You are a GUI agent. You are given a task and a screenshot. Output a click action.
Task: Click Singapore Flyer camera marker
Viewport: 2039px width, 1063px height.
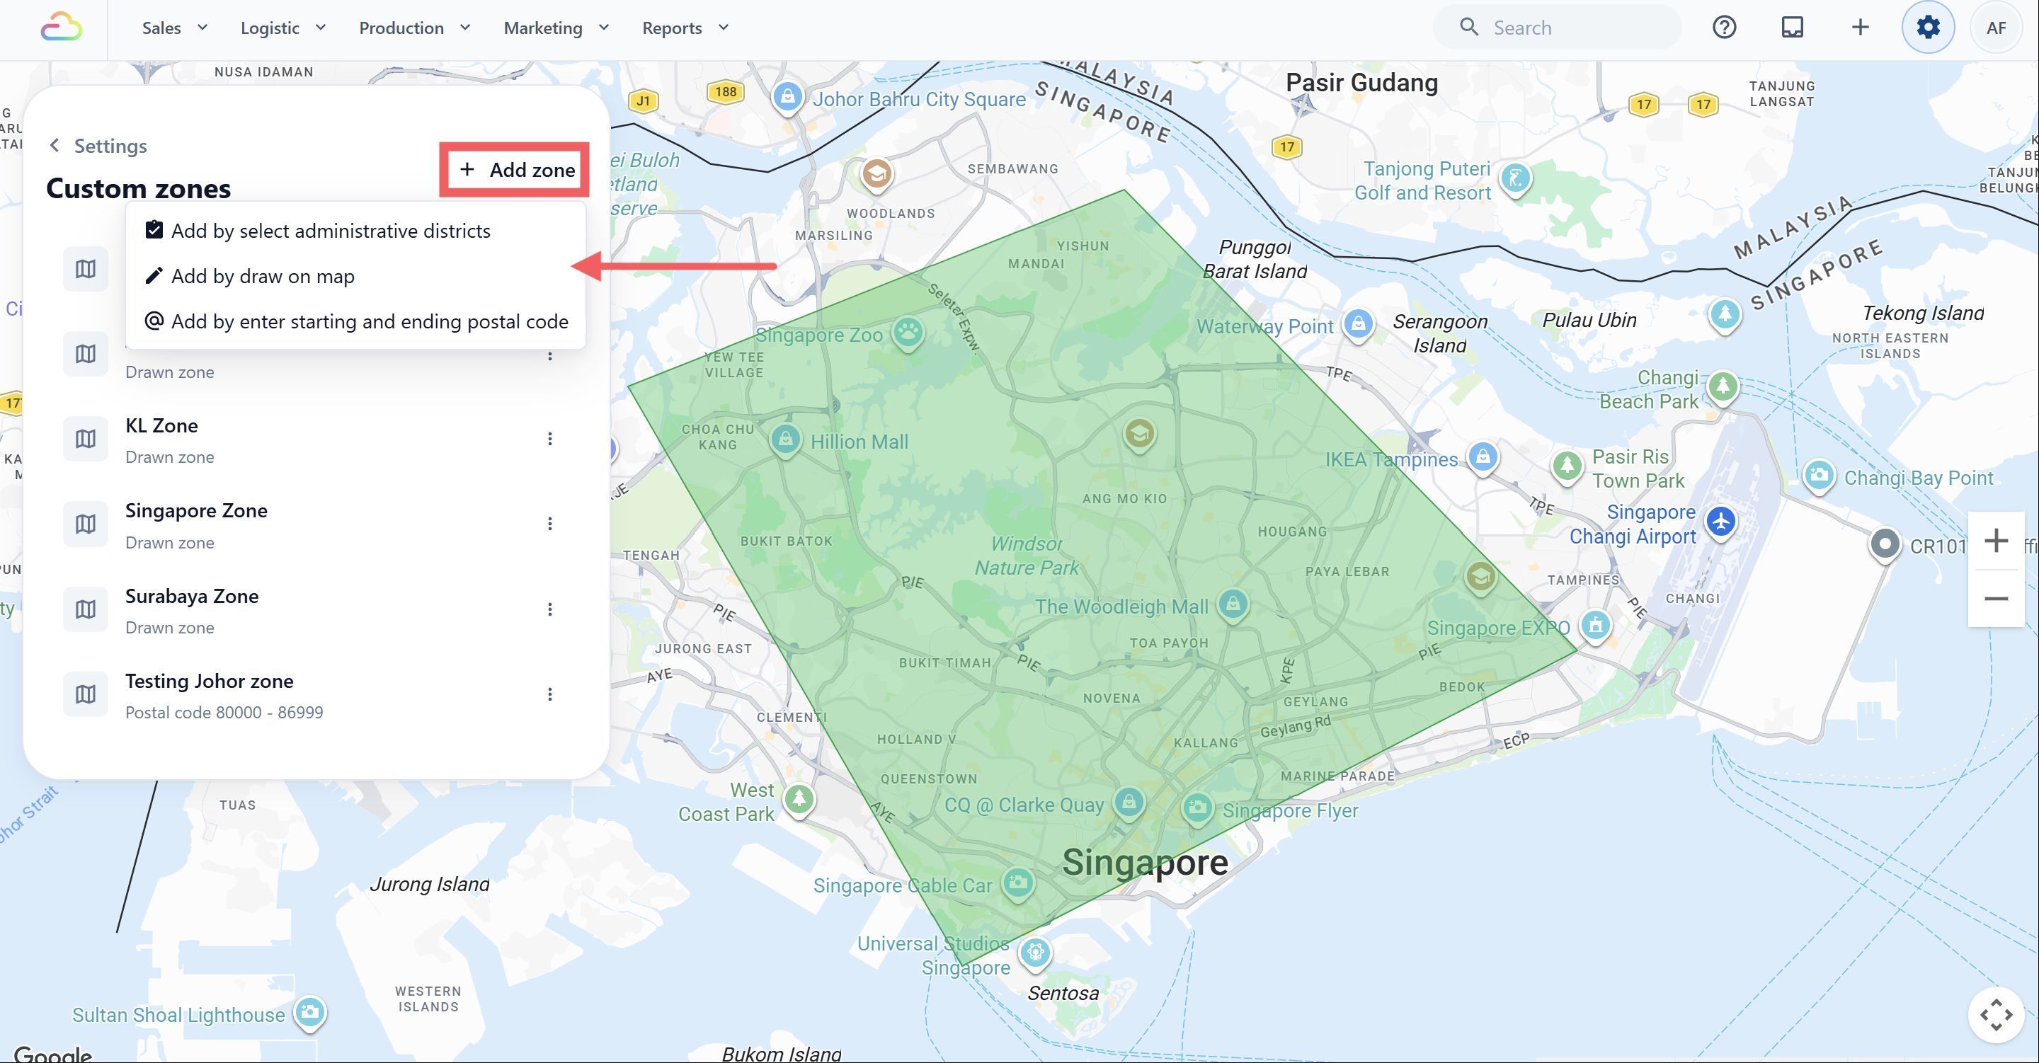[1196, 809]
